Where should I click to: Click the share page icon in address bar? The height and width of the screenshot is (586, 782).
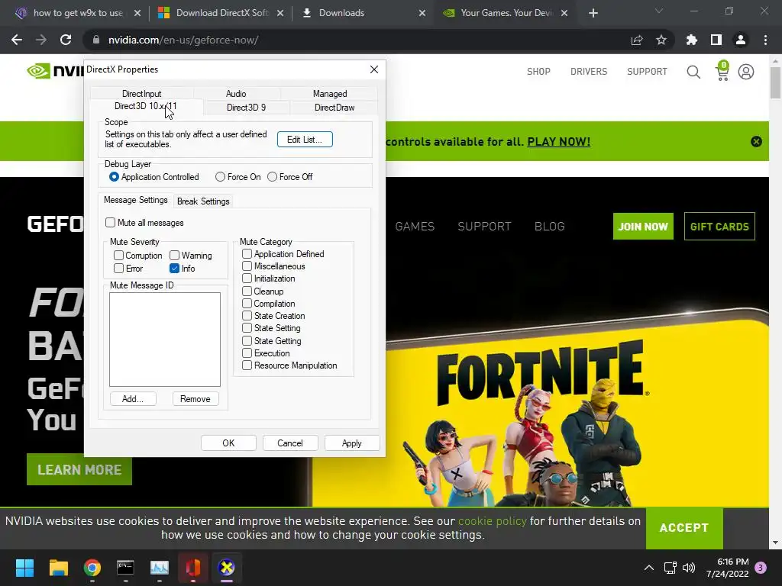pos(637,40)
